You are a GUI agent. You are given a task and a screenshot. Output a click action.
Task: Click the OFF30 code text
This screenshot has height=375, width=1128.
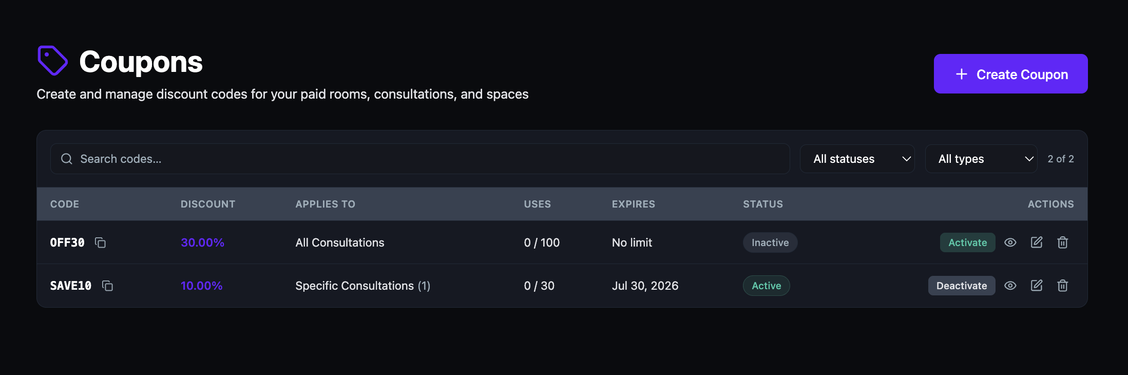pyautogui.click(x=67, y=242)
